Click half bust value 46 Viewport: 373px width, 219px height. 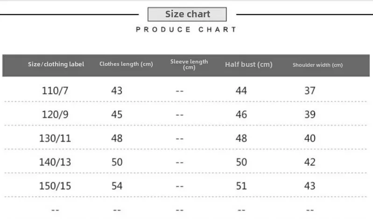coord(241,114)
